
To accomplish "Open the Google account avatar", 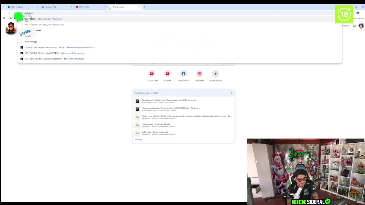I will [361, 26].
